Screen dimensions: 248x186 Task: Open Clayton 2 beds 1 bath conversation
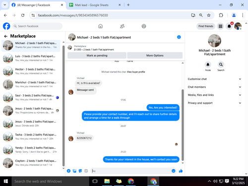tap(31, 163)
